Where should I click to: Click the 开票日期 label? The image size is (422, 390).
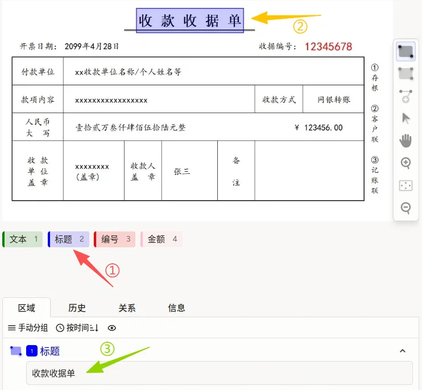(39, 47)
